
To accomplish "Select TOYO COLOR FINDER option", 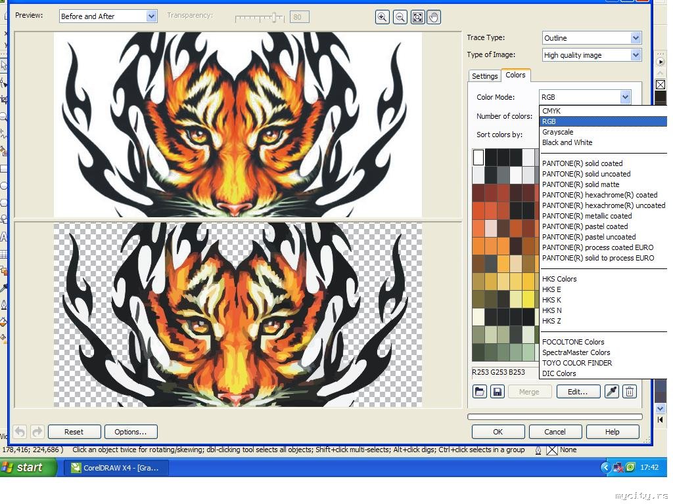I will (x=603, y=363).
